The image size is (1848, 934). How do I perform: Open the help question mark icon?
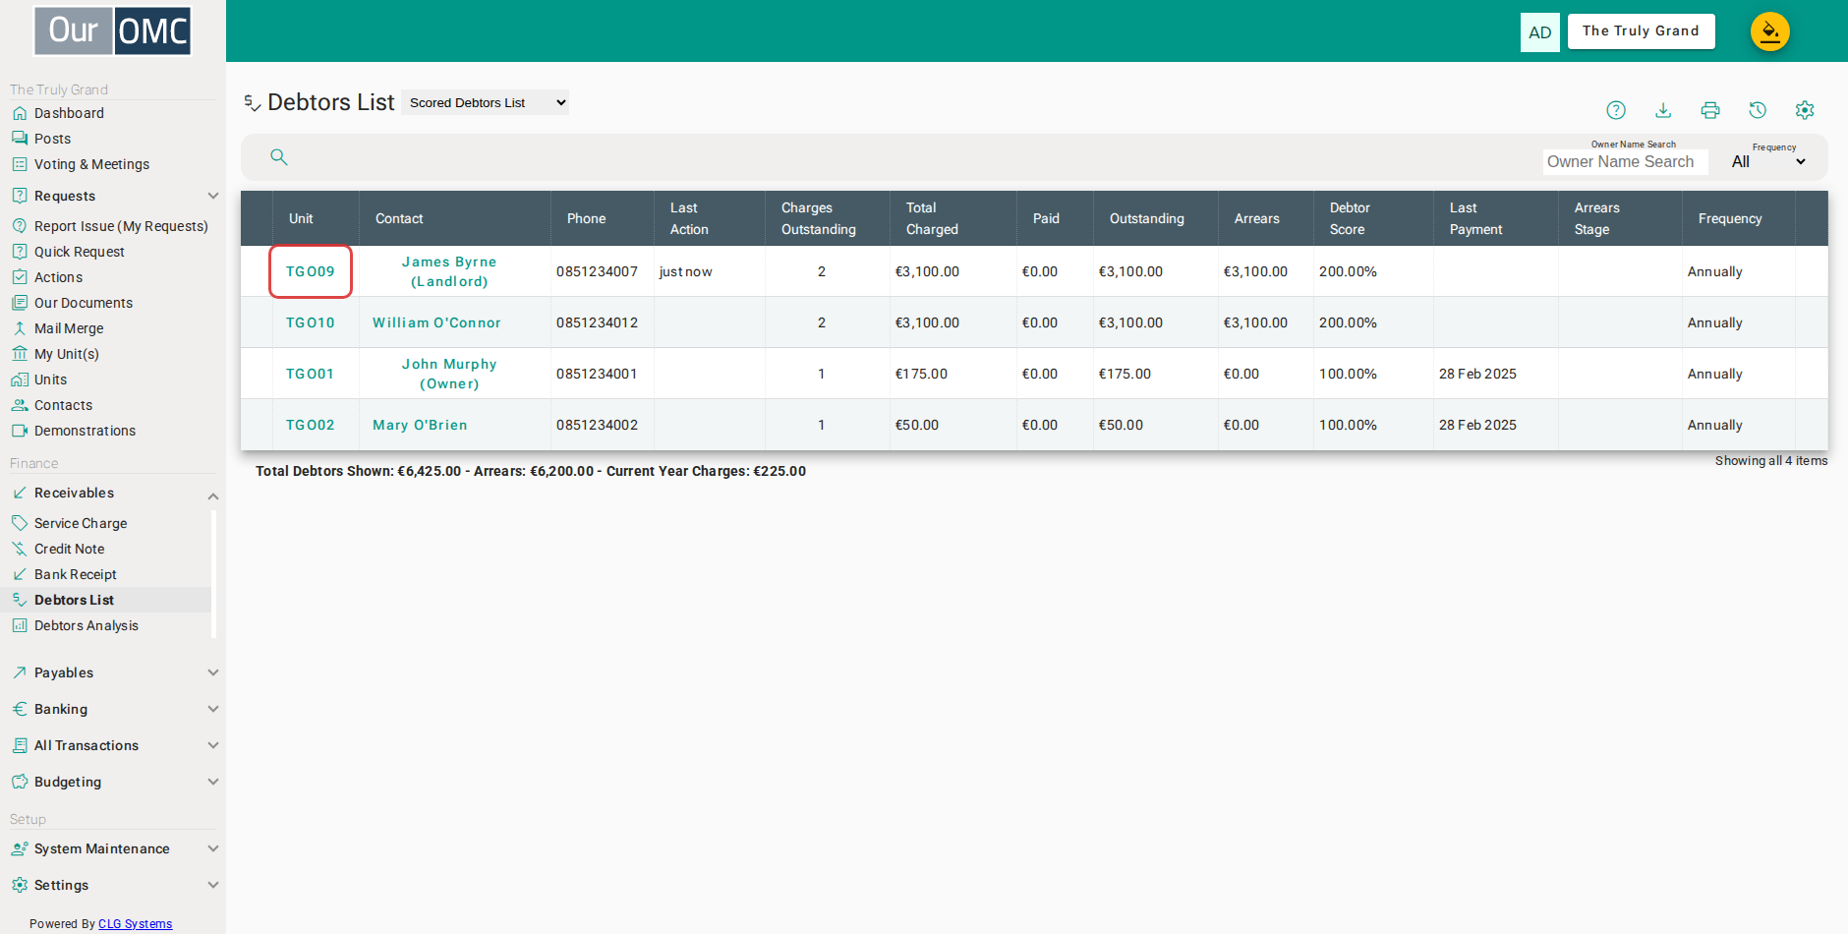click(x=1616, y=110)
